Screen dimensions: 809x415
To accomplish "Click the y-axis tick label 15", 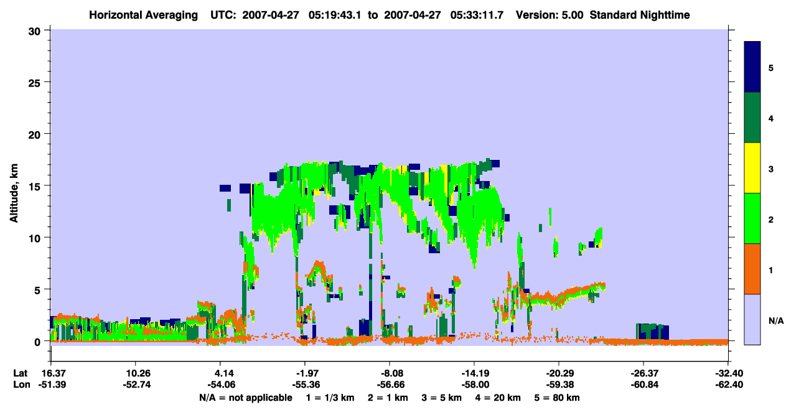I will [x=36, y=186].
